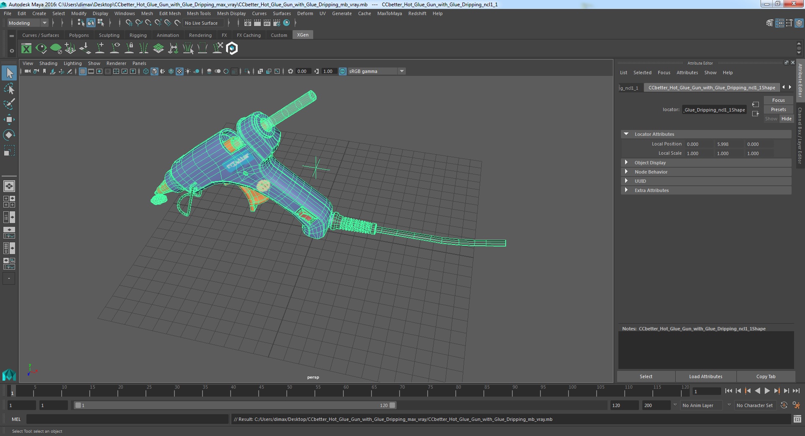Click the viewport gamma value field 1.00

329,71
